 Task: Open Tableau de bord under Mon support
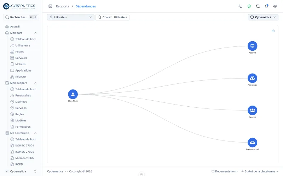tap(25, 89)
